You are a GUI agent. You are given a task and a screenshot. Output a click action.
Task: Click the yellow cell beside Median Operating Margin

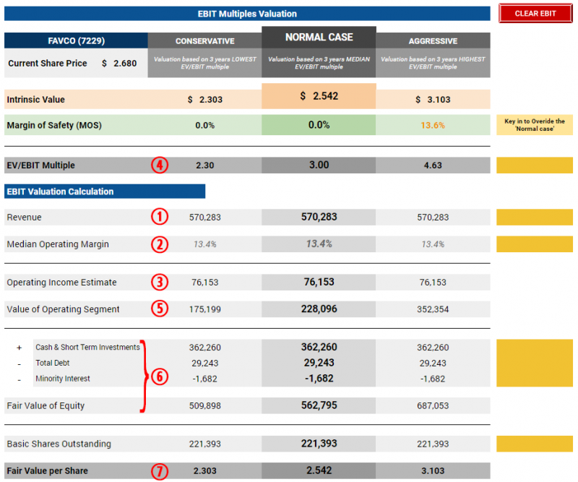tap(533, 244)
